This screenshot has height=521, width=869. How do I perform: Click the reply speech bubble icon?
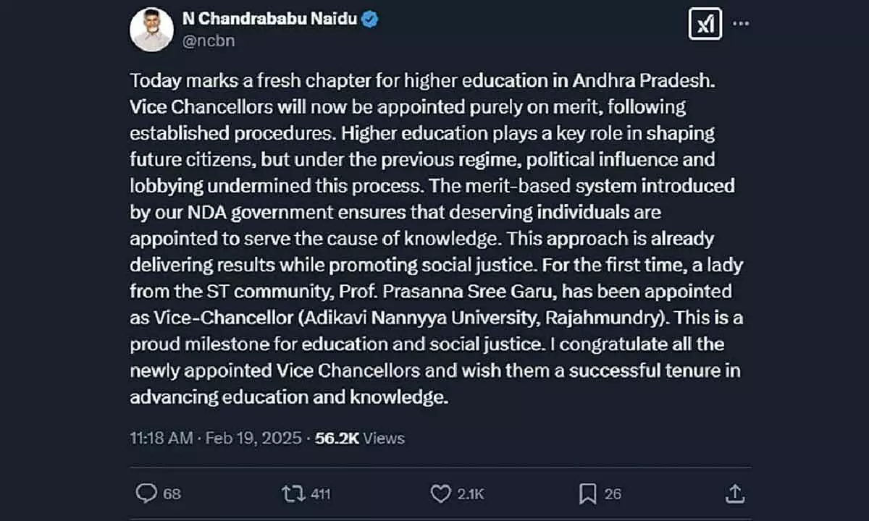pyautogui.click(x=146, y=494)
